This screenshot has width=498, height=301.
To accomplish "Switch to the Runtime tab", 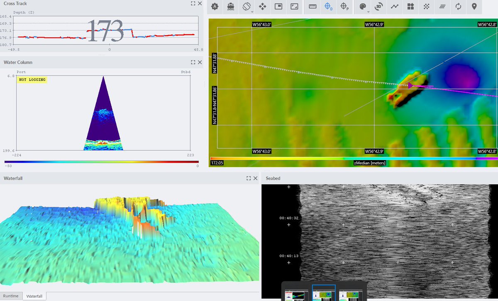I will click(x=11, y=296).
